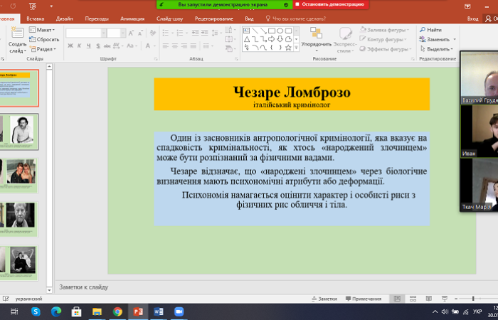
Task: Toggle the Comments (Примечания) pane
Action: tap(362, 299)
